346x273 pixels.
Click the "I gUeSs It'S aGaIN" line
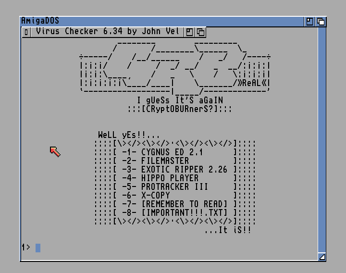tap(180, 100)
